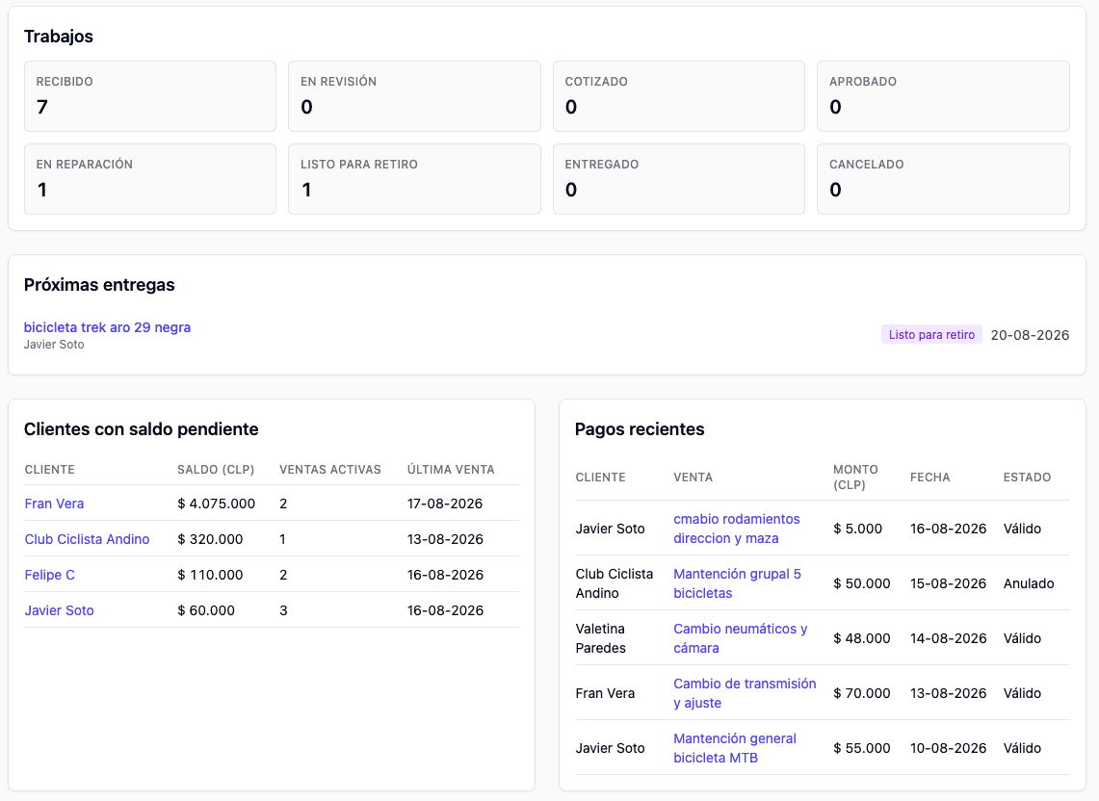Viewport: 1099px width, 801px height.
Task: Open sale Cambio de transmisión y ajuste
Action: (x=745, y=693)
